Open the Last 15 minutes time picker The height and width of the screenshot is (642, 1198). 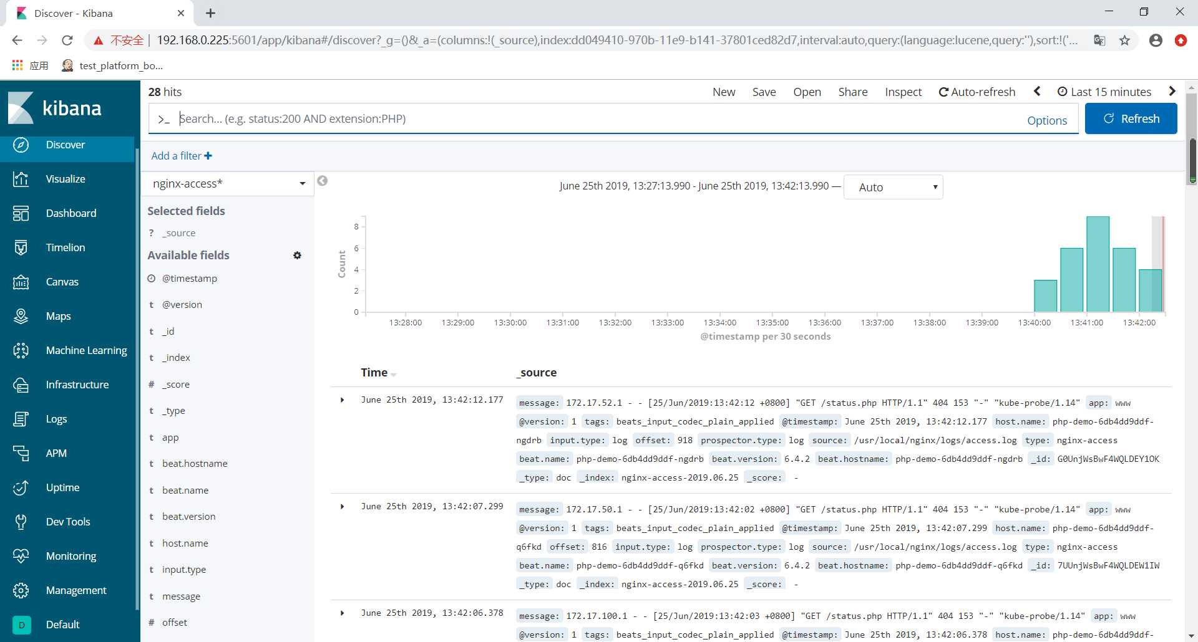(x=1104, y=92)
